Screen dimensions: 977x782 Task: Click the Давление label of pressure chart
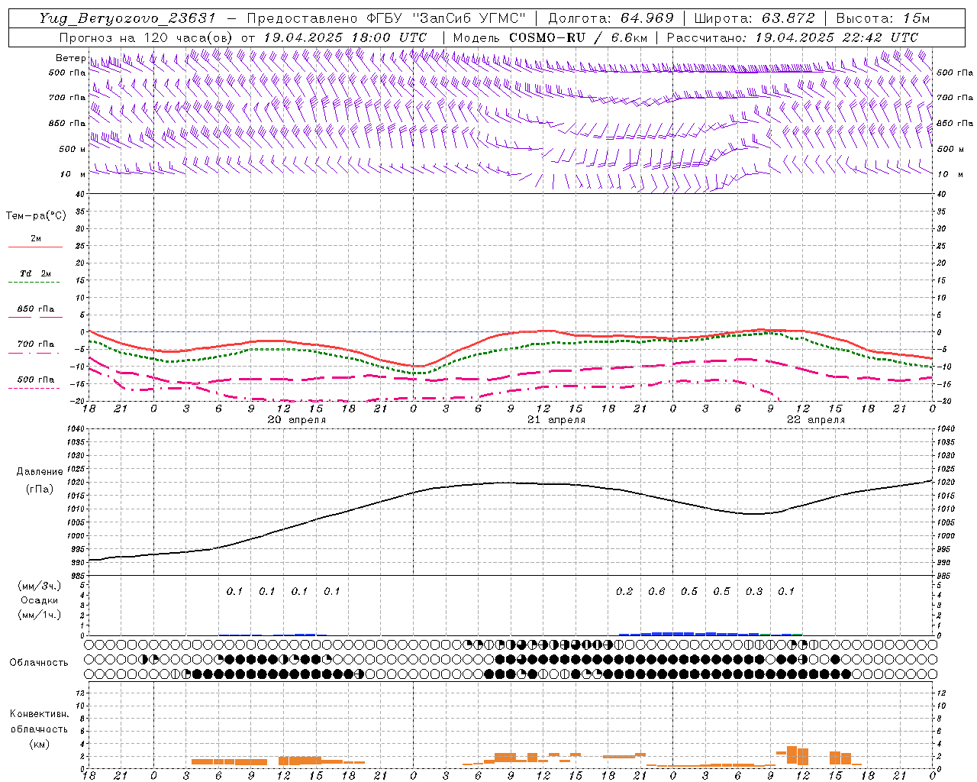click(40, 472)
